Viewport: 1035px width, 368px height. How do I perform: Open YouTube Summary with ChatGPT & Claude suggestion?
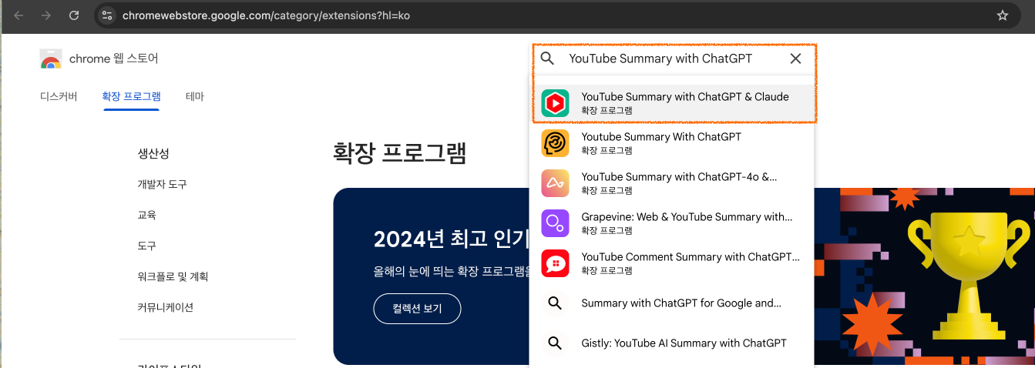[672, 103]
